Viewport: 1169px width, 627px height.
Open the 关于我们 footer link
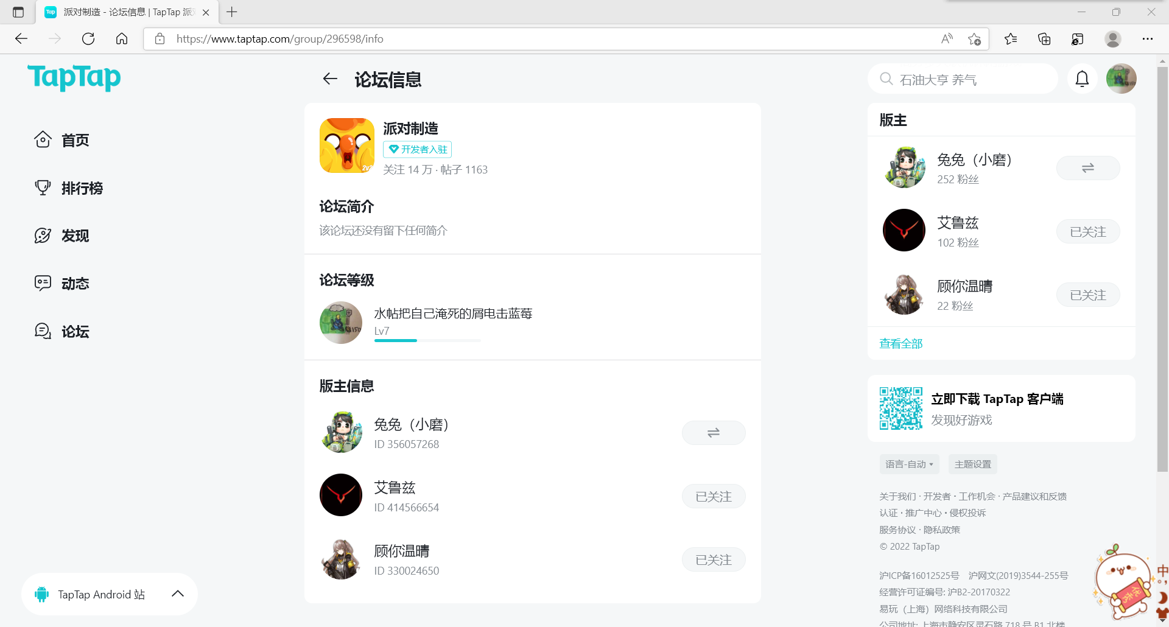[897, 497]
